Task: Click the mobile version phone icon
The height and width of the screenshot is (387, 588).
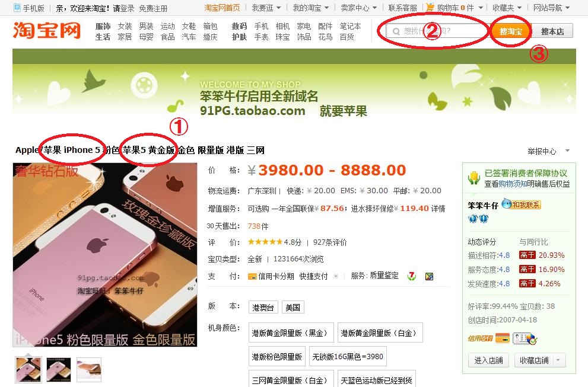Action: tap(17, 8)
